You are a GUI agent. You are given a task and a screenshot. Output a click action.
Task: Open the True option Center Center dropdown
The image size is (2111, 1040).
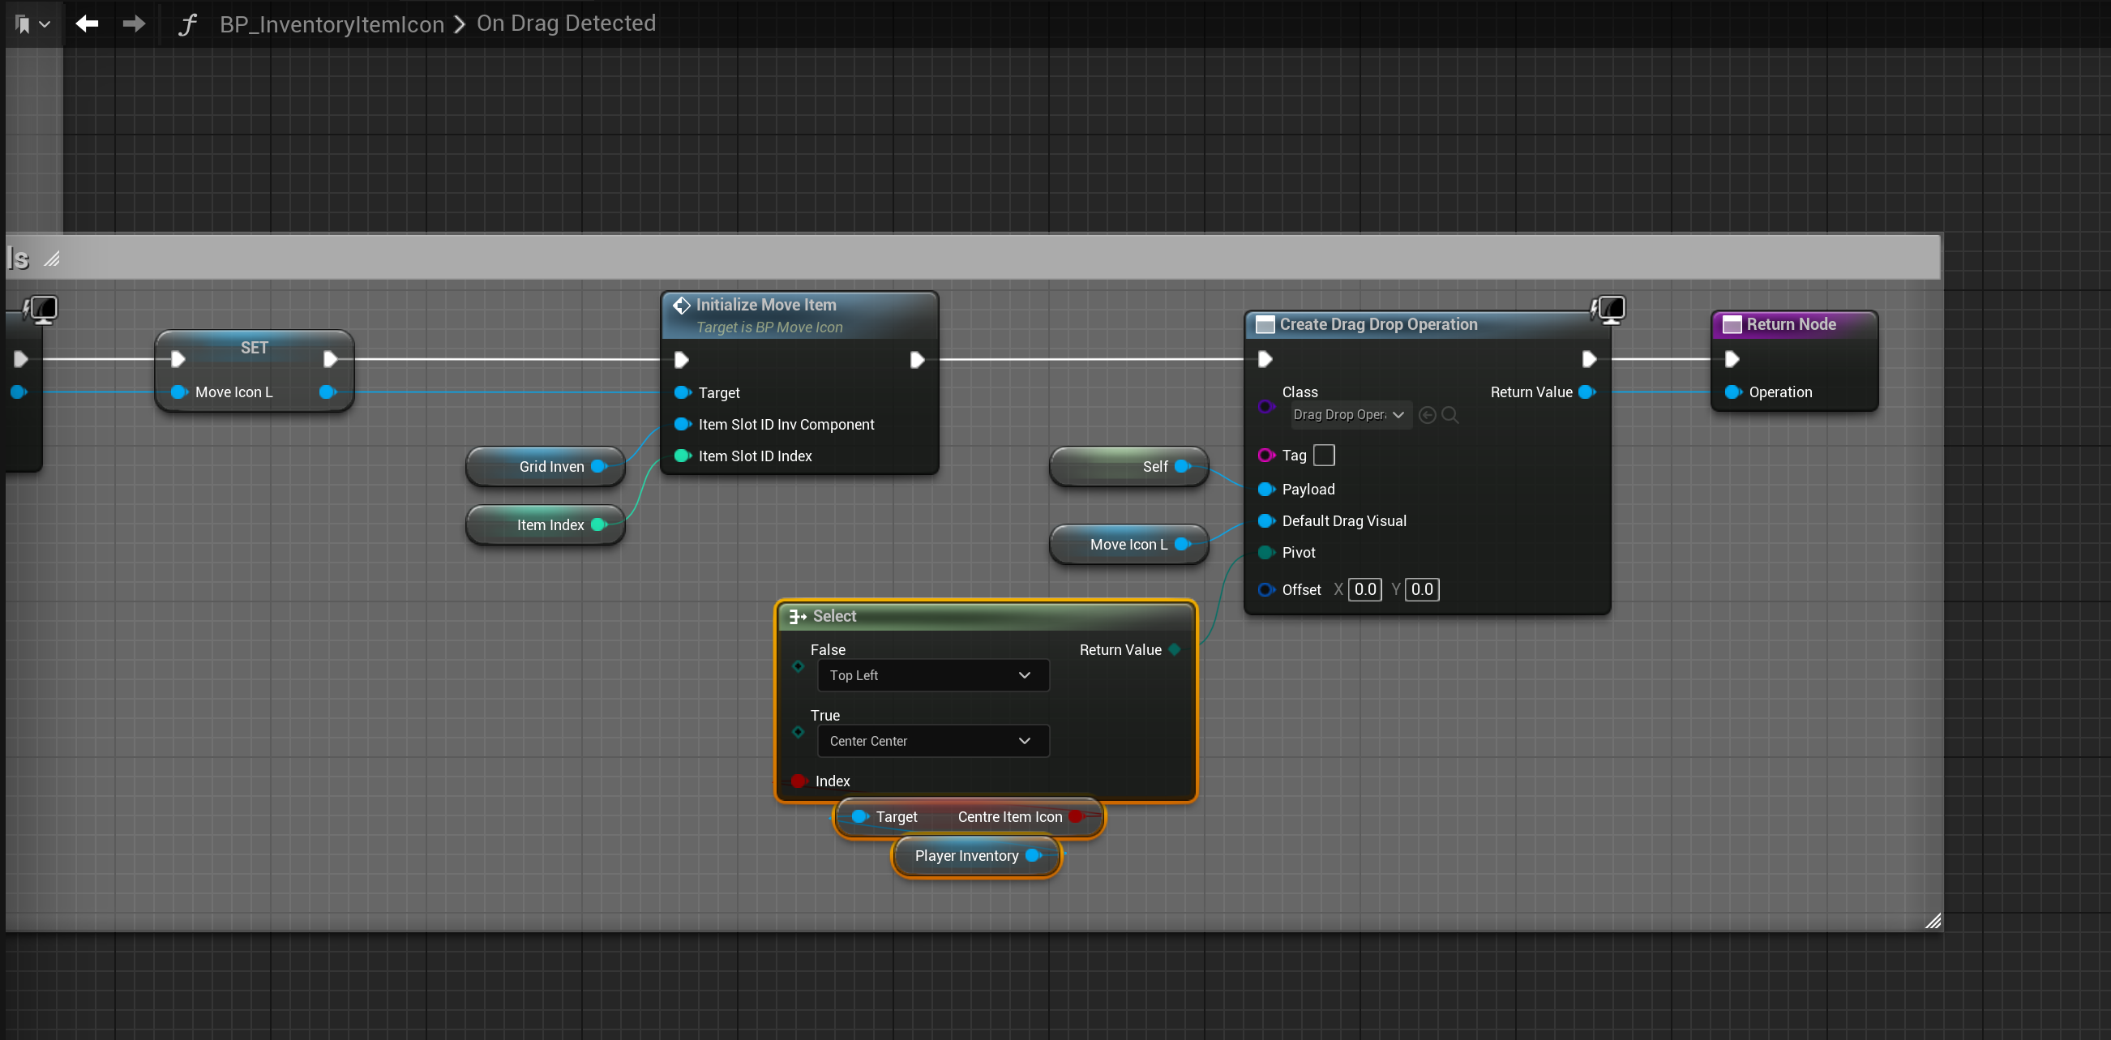click(932, 741)
